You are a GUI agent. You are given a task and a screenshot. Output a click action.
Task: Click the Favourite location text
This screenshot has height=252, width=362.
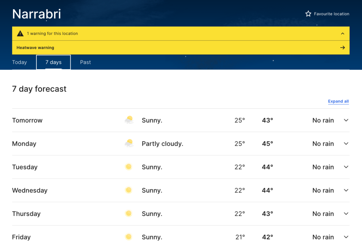(x=332, y=14)
